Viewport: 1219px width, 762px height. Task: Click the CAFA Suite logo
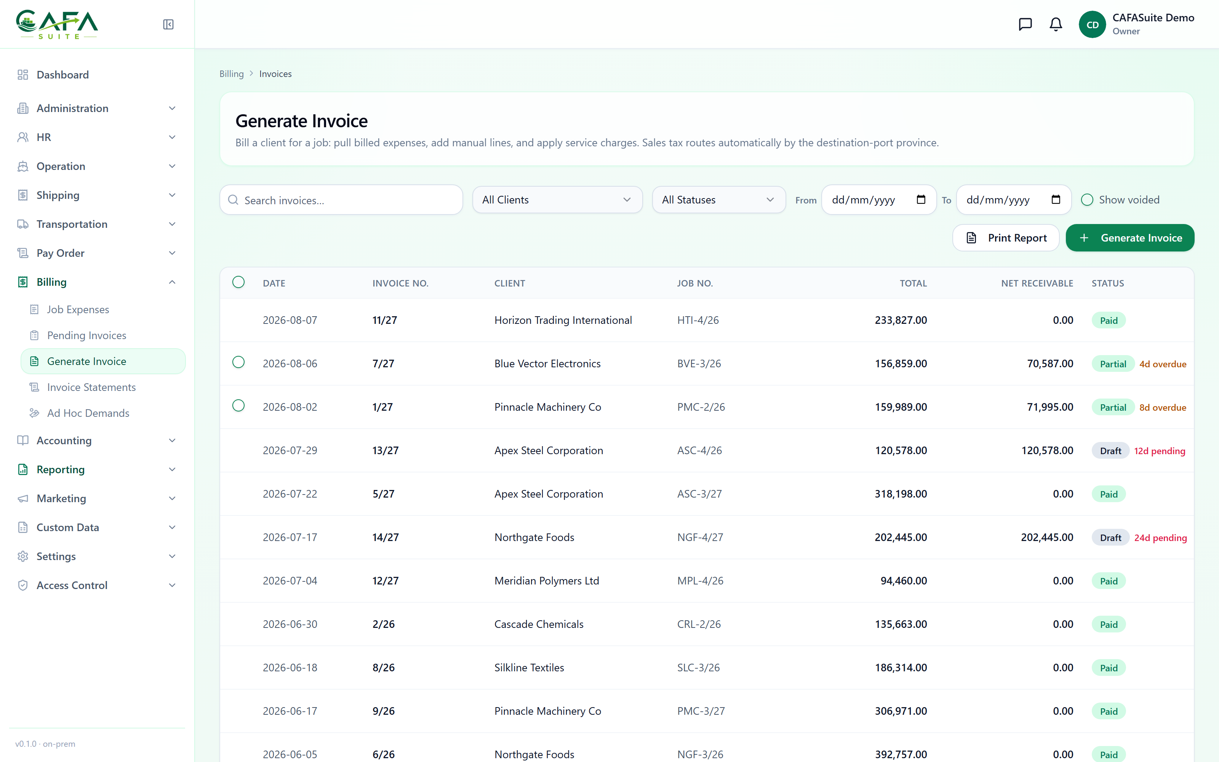[57, 24]
